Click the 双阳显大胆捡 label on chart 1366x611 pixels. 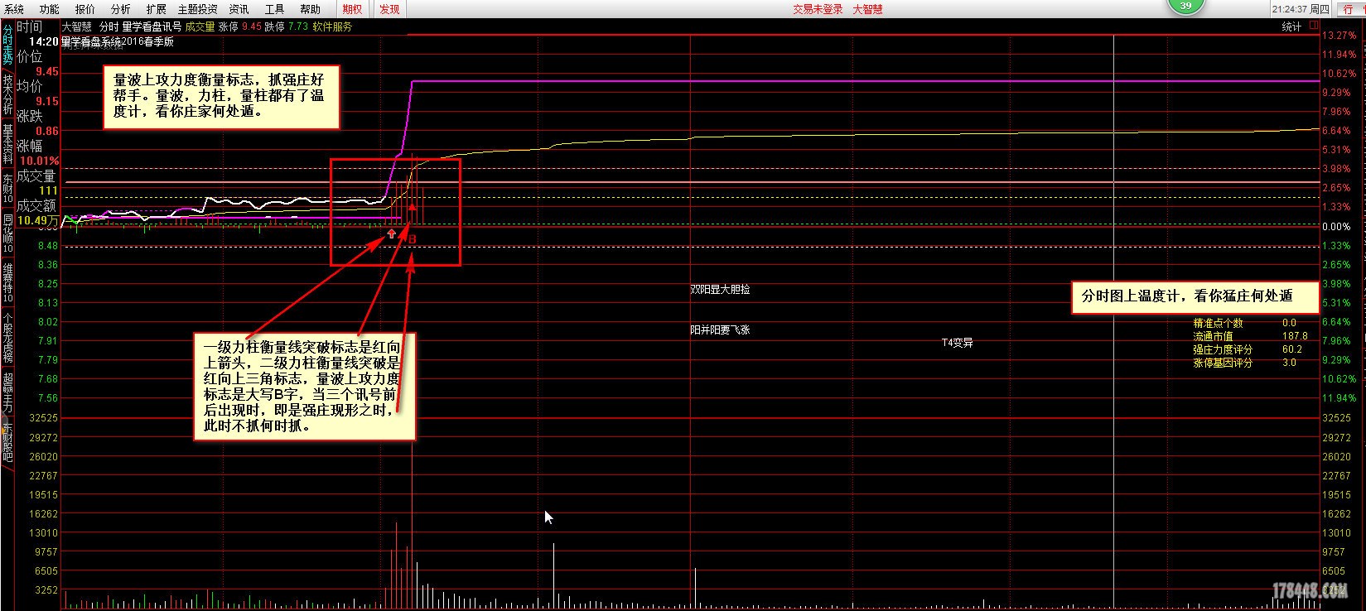(x=720, y=290)
